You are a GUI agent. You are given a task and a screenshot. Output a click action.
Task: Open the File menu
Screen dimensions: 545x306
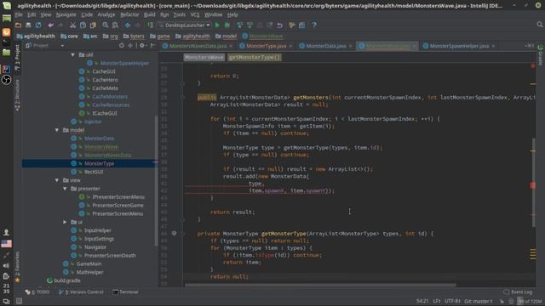tap(19, 14)
